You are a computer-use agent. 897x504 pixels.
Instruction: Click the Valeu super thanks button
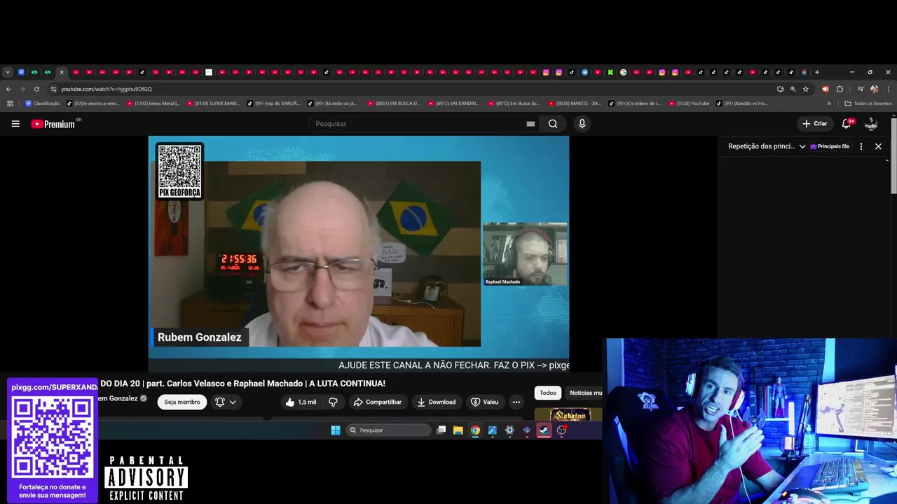(484, 402)
